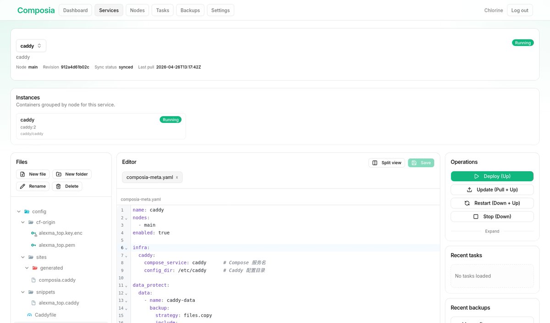Image resolution: width=550 pixels, height=323 pixels.
Task: Fold the data_protect block at line 11
Action: [x=126, y=286]
